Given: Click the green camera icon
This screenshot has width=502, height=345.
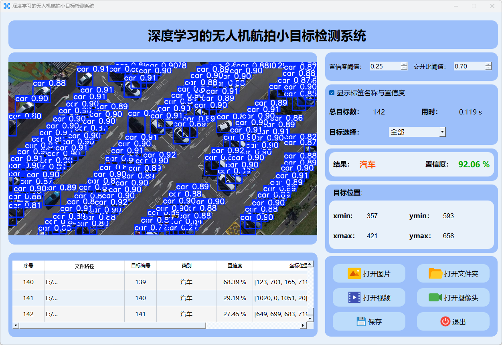Looking at the screenshot, I should pos(435,297).
